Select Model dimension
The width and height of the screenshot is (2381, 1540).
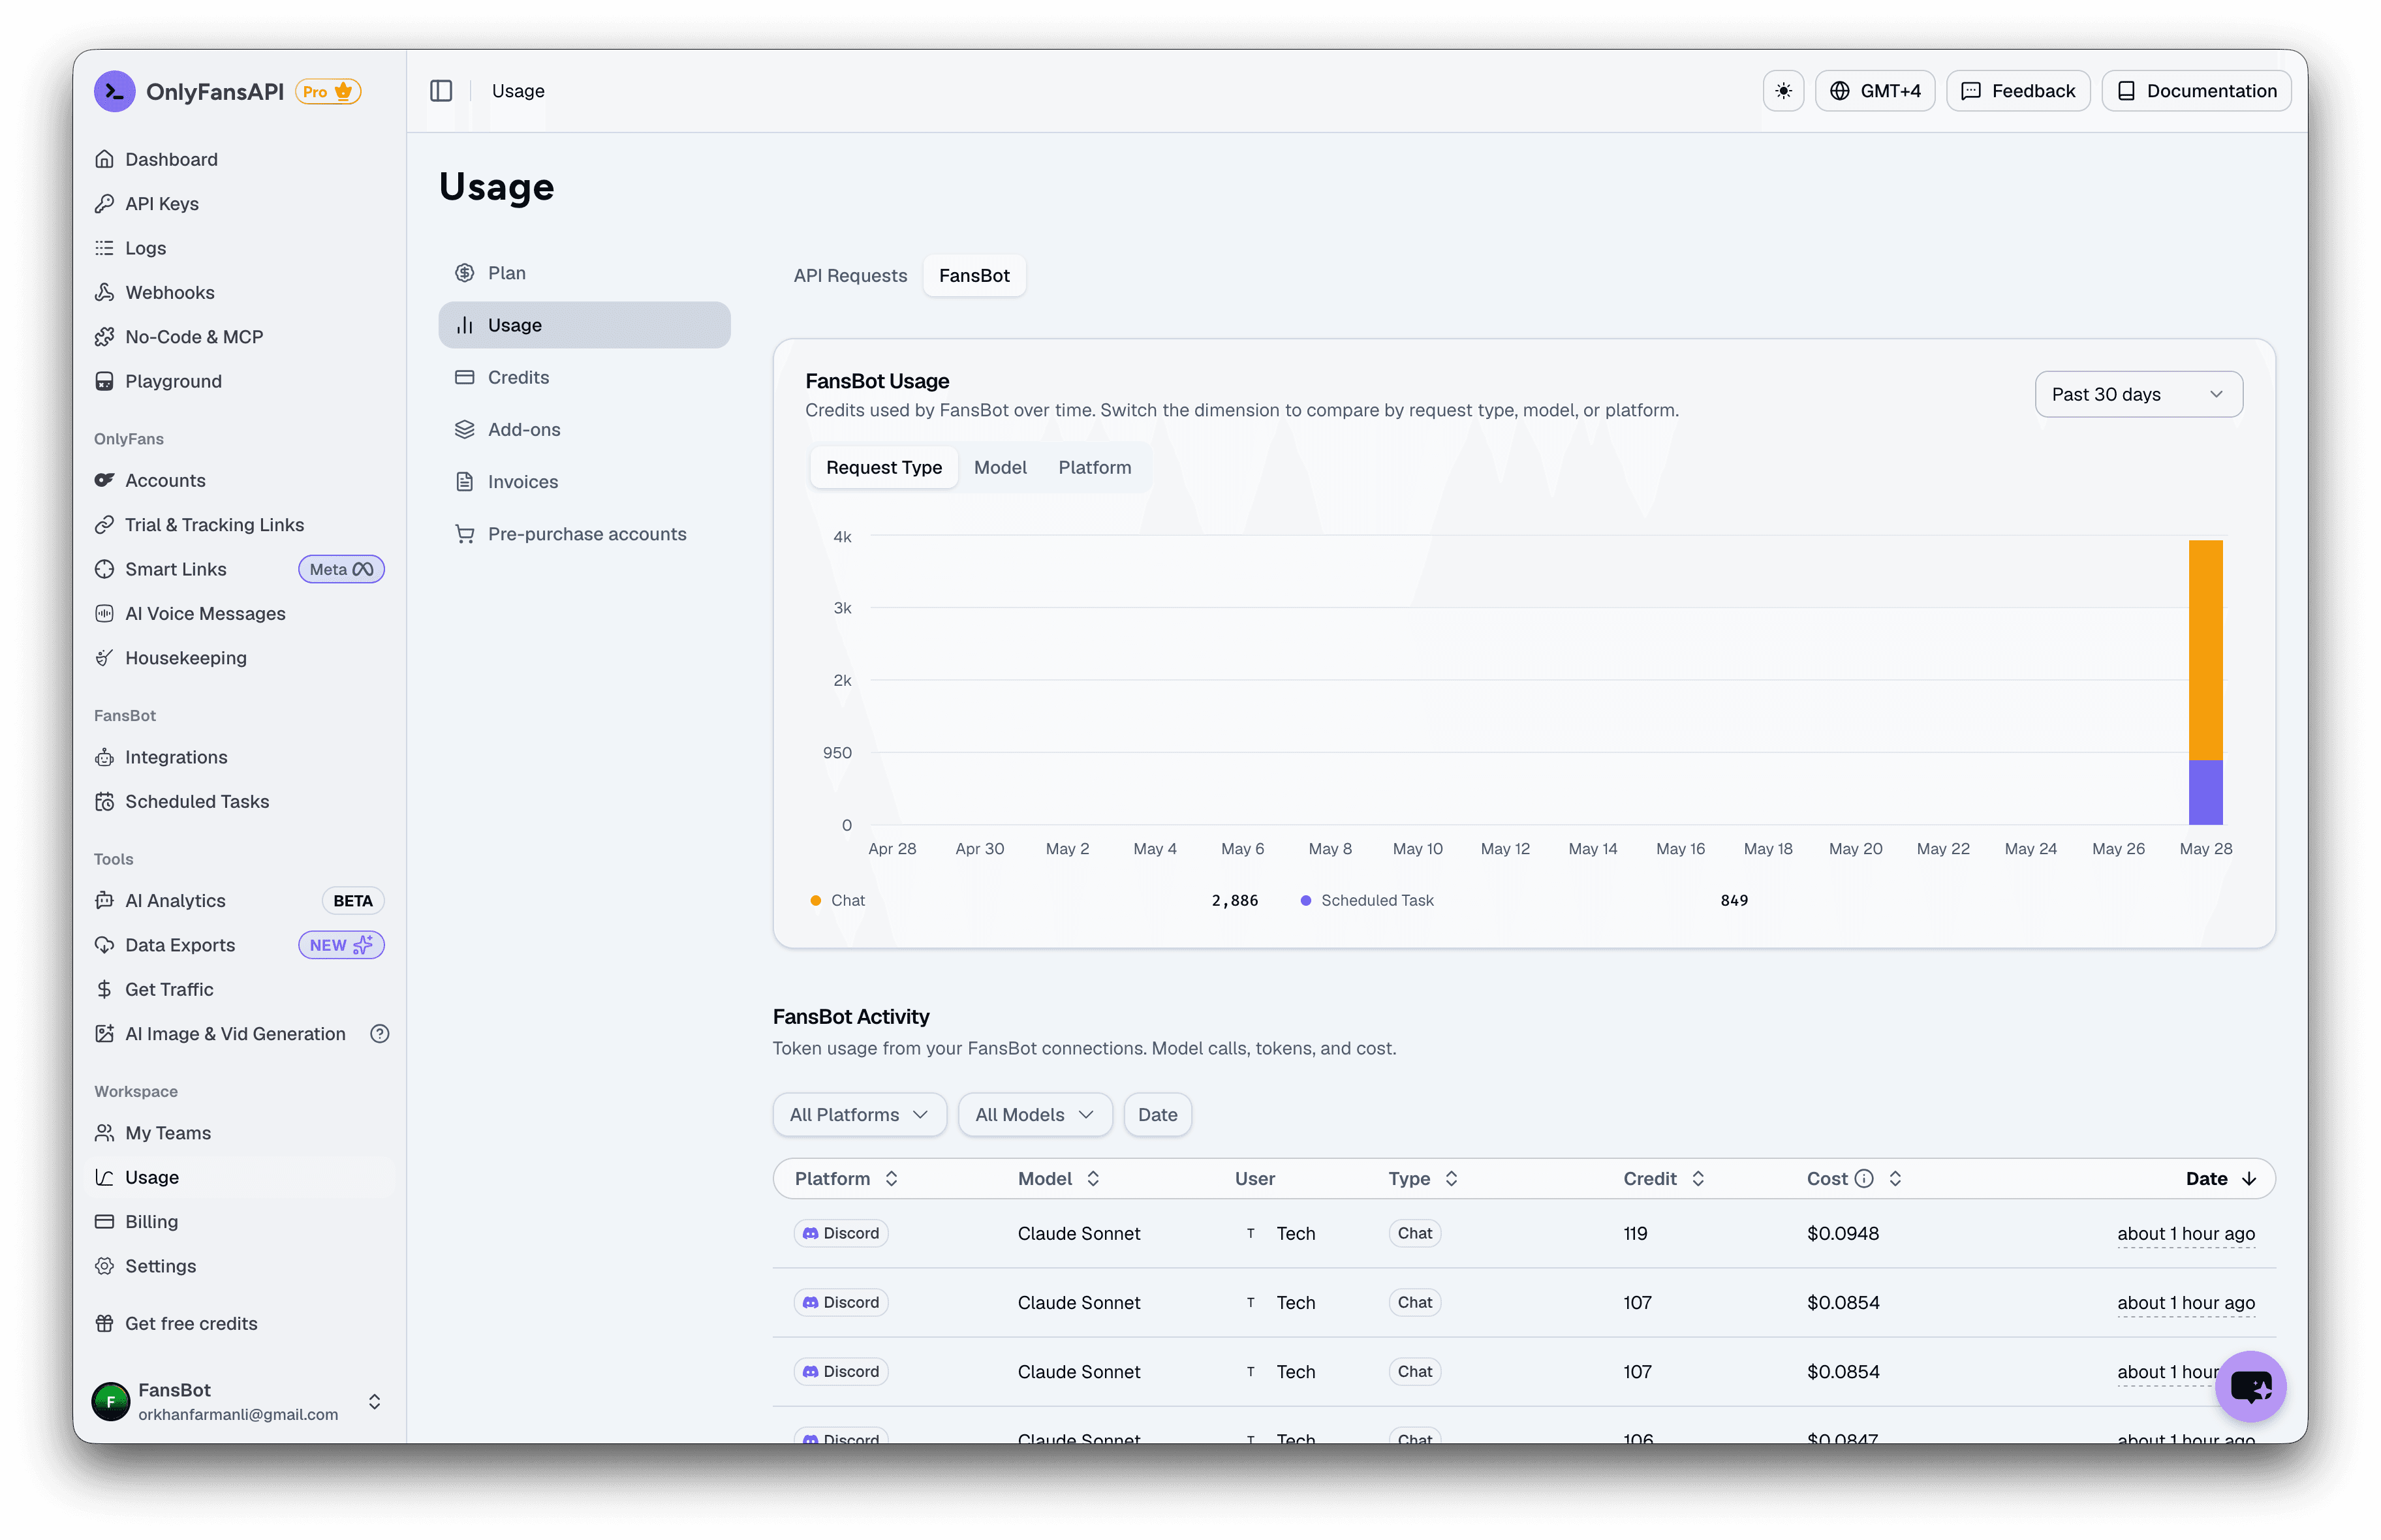click(x=1000, y=467)
